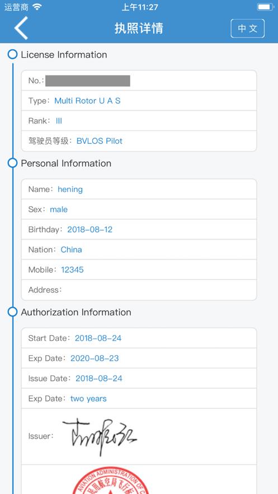Tap the empty Address field
The image size is (278, 494).
pos(139,290)
